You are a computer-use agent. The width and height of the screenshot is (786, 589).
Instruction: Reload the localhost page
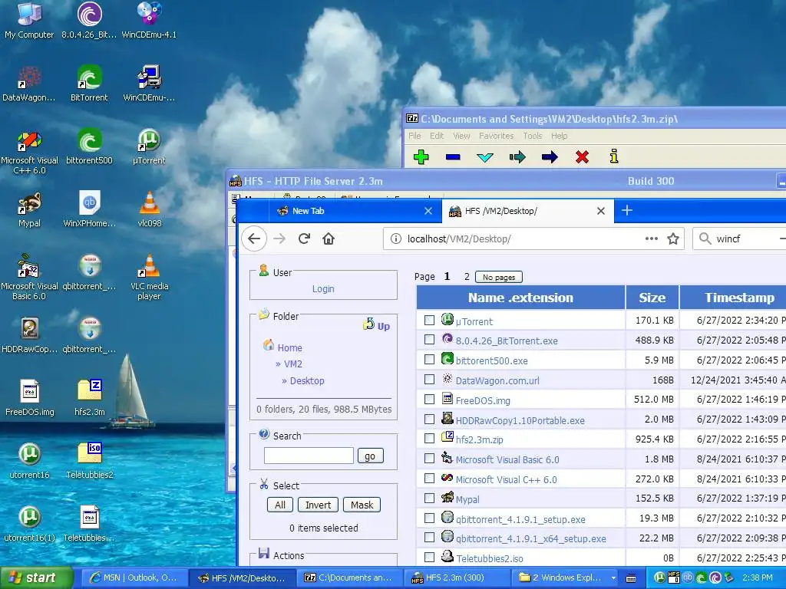coord(304,239)
